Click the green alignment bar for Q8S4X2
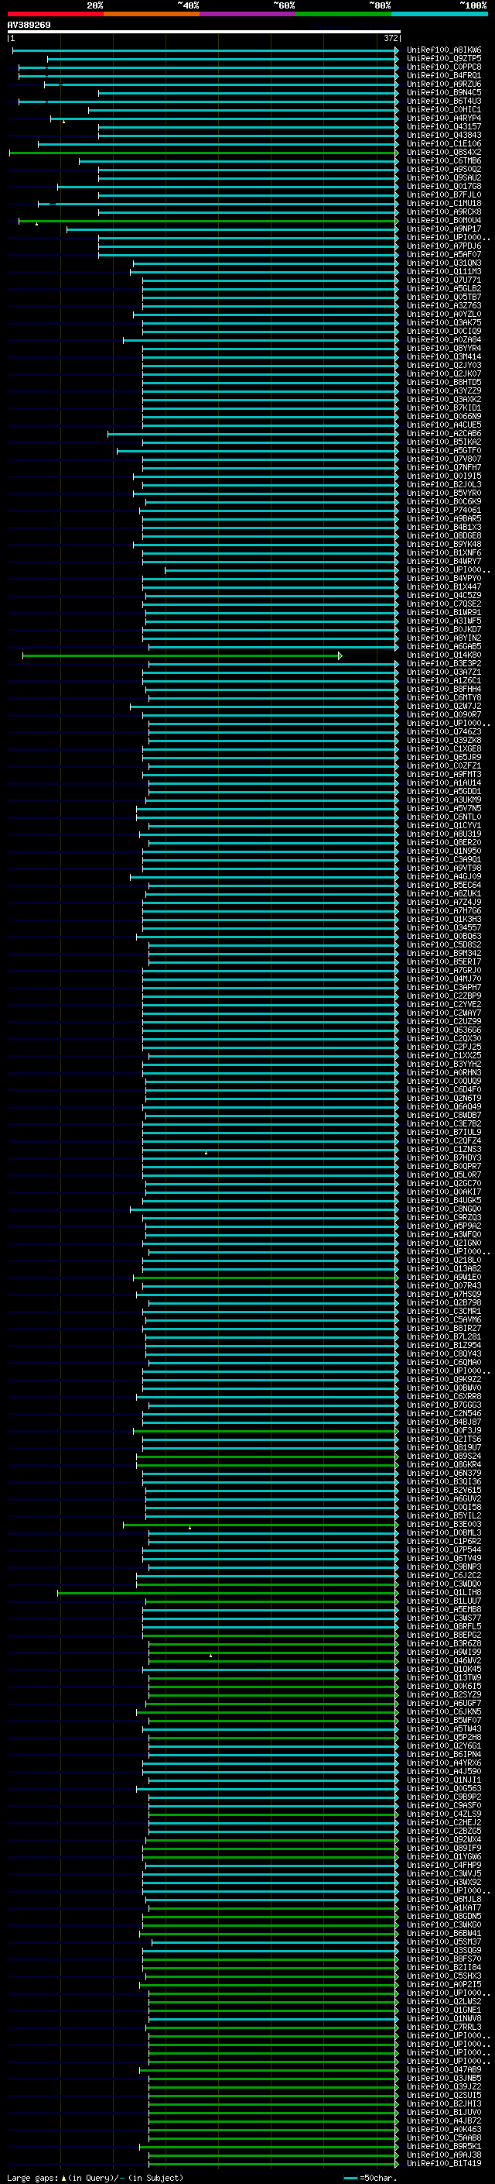The image size is (495, 2184). tap(203, 153)
